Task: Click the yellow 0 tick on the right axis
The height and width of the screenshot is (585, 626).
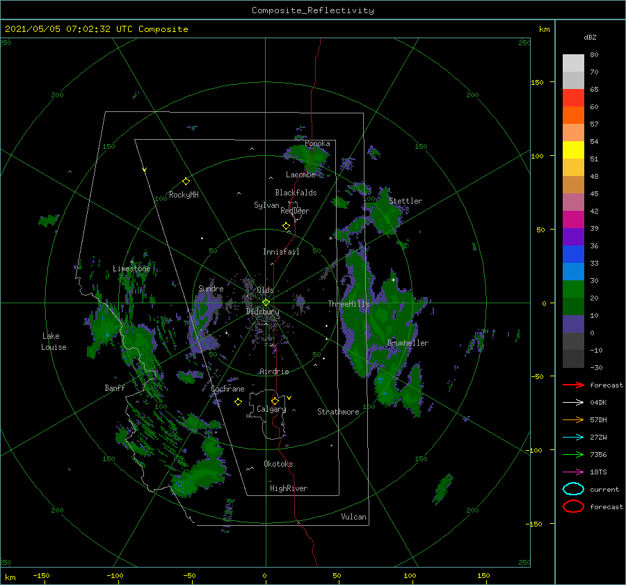Action: tap(544, 303)
